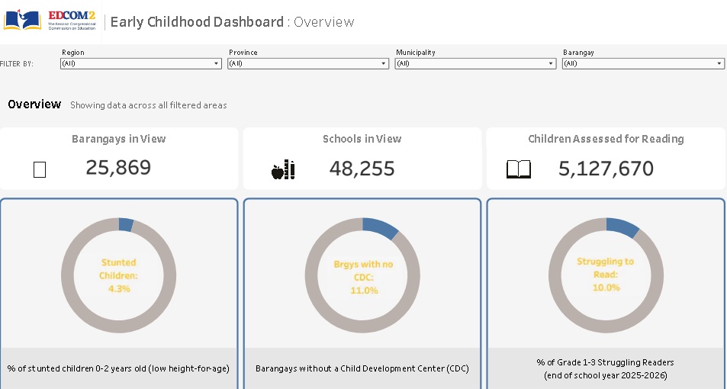Viewport: 727px width, 389px height.
Task: Click the apple and books schools icon
Action: coord(283,169)
